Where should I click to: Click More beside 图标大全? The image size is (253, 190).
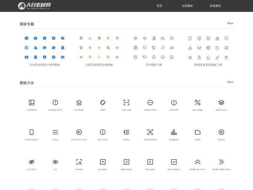[230, 82]
